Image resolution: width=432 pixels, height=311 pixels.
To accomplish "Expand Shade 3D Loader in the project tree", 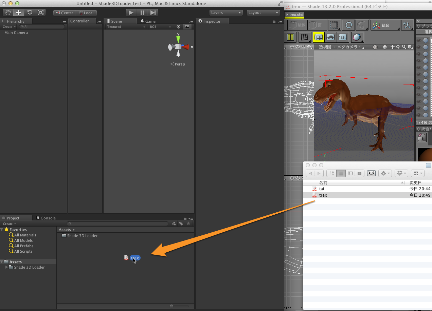I will (x=7, y=267).
